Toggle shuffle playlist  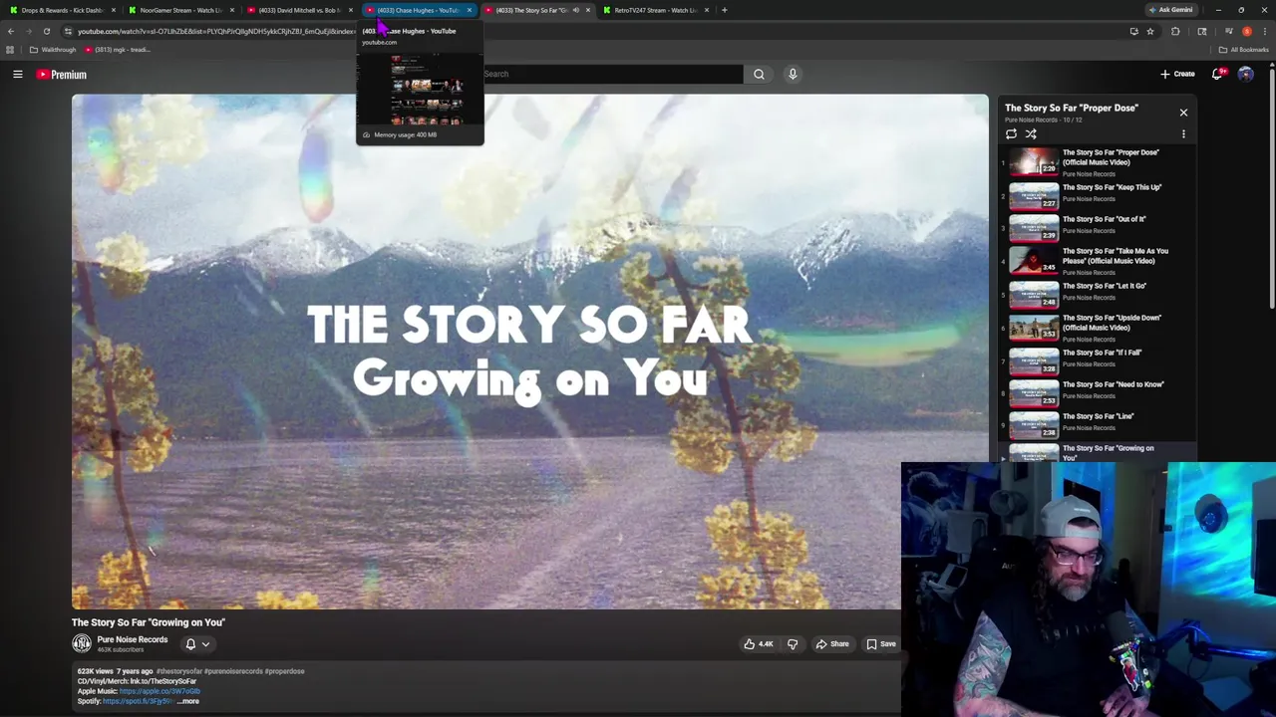pyautogui.click(x=1031, y=133)
